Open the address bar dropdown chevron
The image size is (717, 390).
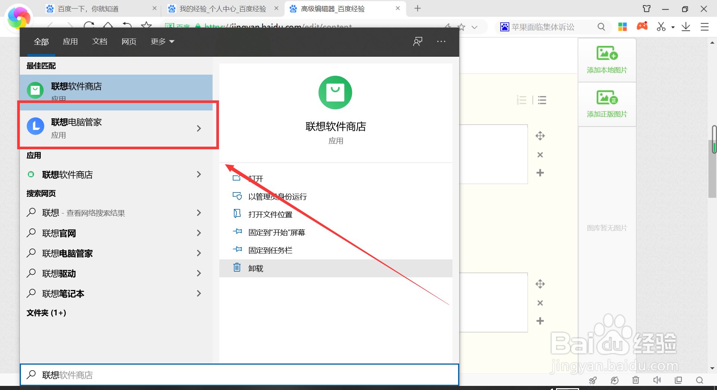tap(474, 27)
